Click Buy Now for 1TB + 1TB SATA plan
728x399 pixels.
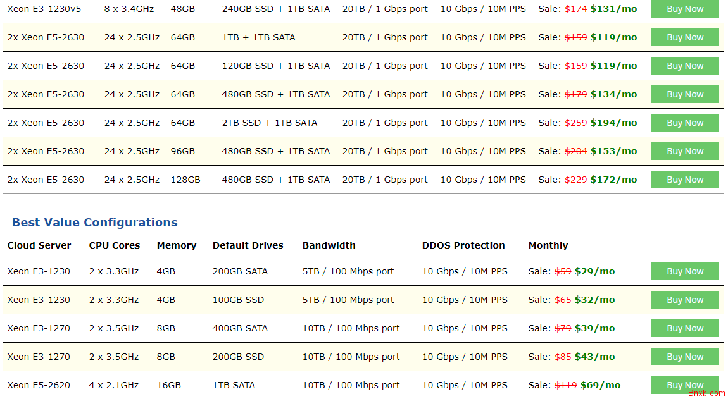pos(685,37)
